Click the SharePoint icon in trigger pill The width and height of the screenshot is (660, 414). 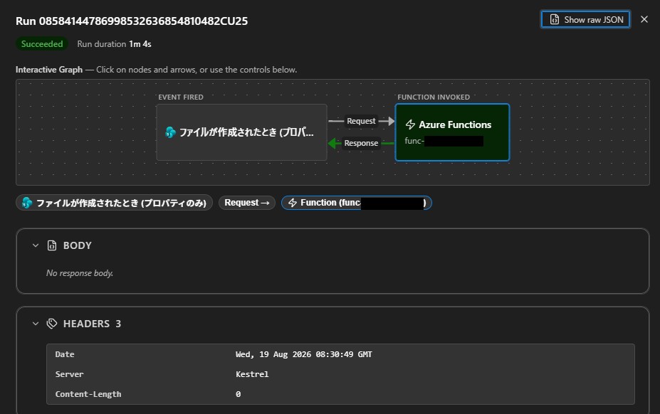[x=27, y=203]
